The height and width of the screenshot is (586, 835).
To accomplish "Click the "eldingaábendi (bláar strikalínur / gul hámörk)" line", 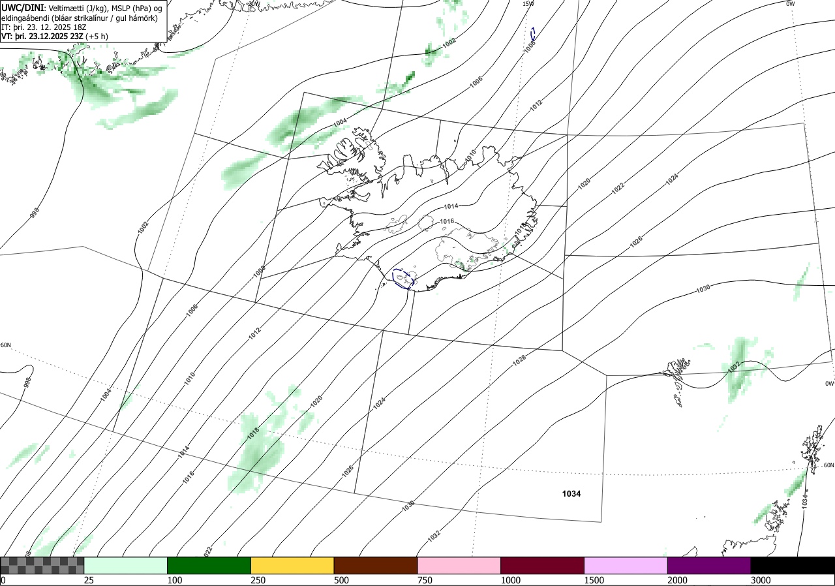I will tap(80, 18).
